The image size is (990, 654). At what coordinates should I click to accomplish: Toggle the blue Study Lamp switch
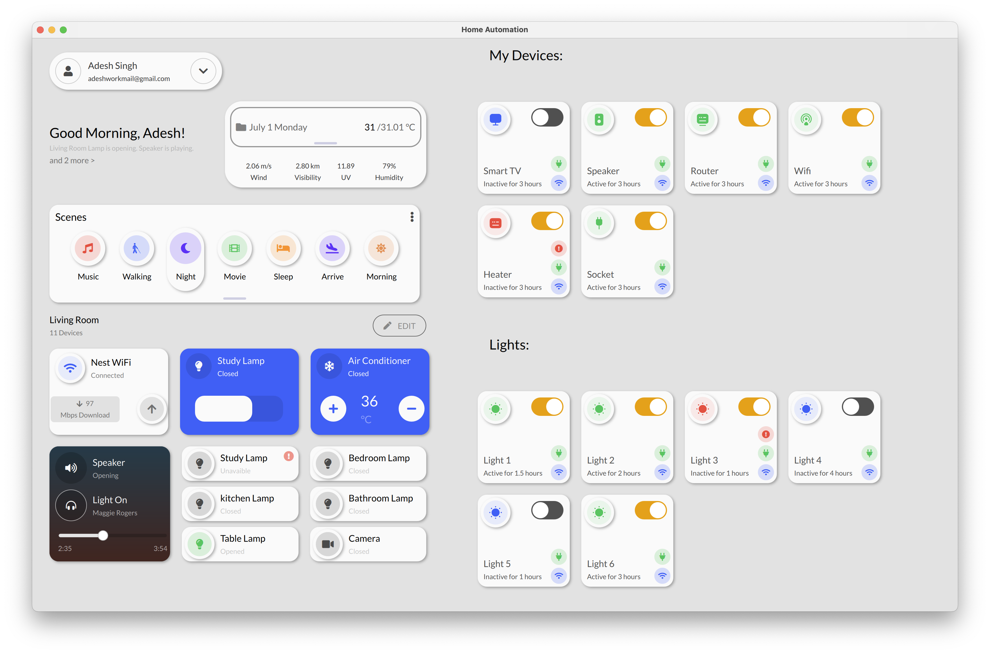pyautogui.click(x=239, y=409)
